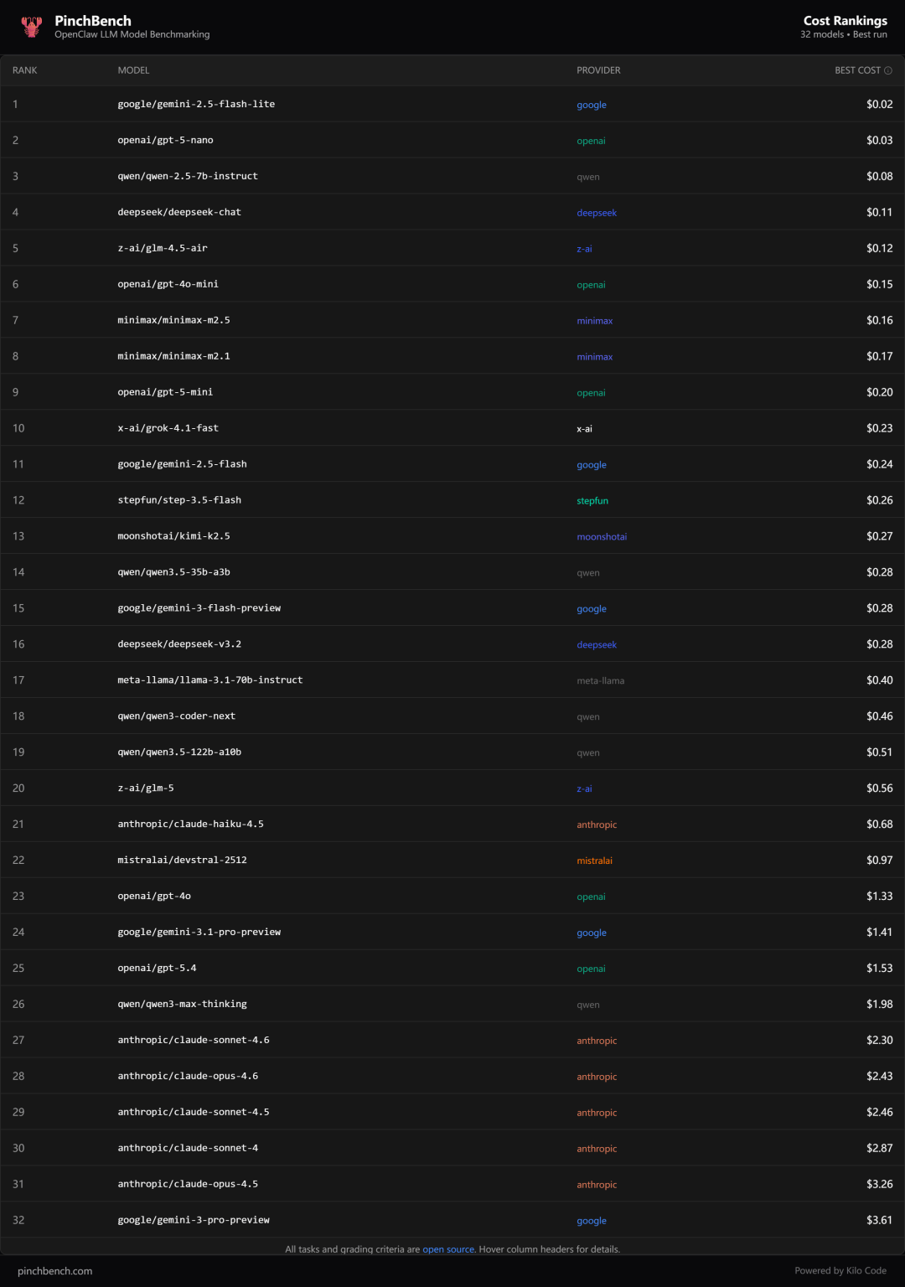The image size is (905, 1287).
Task: Select the google/gemini-2.5-flash-lite model row
Action: click(196, 105)
